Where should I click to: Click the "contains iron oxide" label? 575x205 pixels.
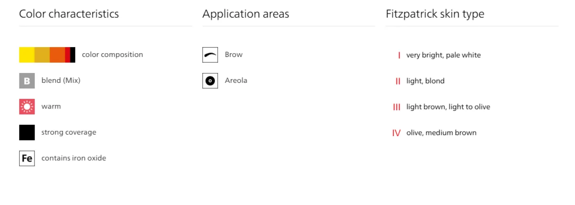74,158
